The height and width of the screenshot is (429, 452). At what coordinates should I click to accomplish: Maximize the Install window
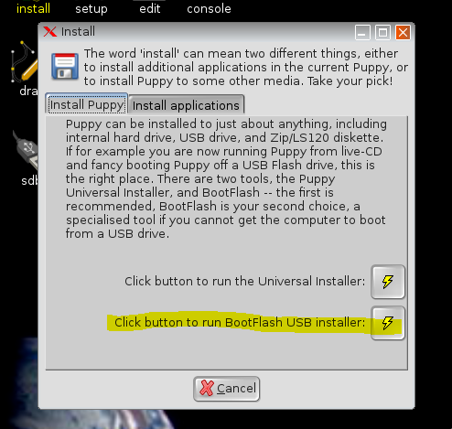point(382,32)
